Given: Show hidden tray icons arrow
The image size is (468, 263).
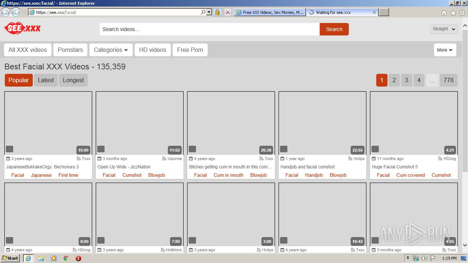Looking at the screenshot, I should tap(408, 258).
